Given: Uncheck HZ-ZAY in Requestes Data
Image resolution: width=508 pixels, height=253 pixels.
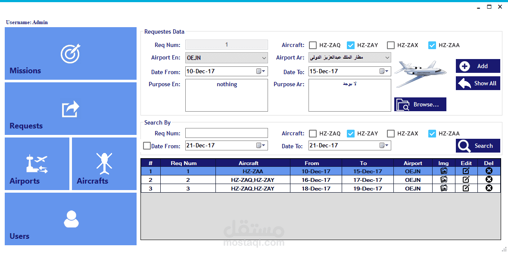Looking at the screenshot, I should (351, 45).
